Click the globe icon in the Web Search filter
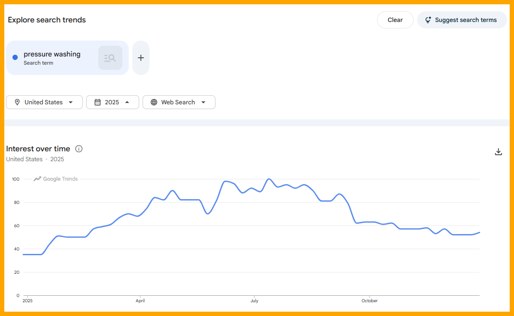 point(154,102)
